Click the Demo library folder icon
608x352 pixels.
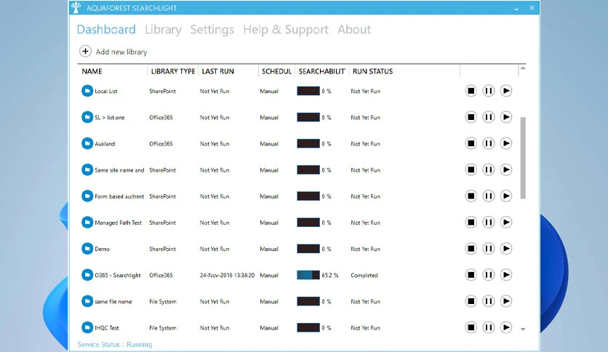coord(87,249)
